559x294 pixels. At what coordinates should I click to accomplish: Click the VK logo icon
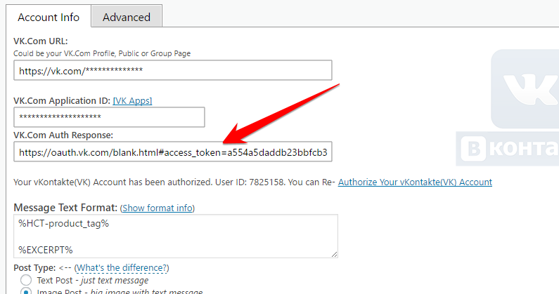526,89
